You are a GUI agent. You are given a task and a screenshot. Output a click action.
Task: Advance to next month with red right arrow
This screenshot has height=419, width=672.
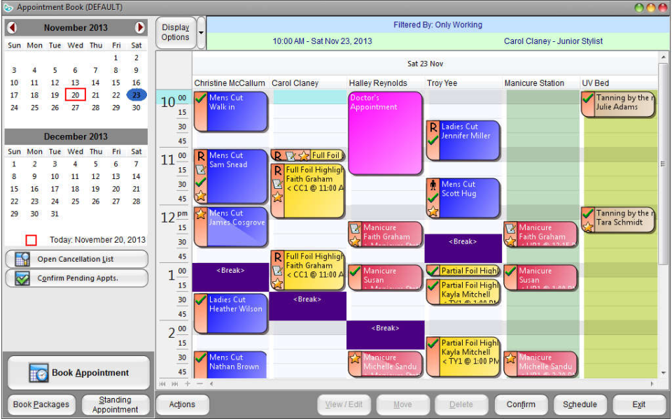coord(140,27)
